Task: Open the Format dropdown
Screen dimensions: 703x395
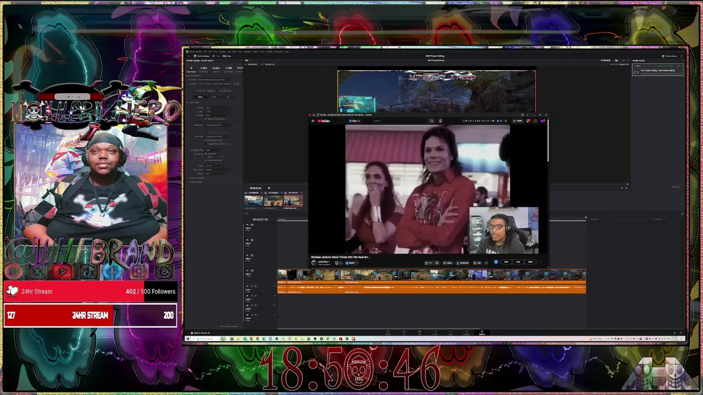Action: click(217, 108)
